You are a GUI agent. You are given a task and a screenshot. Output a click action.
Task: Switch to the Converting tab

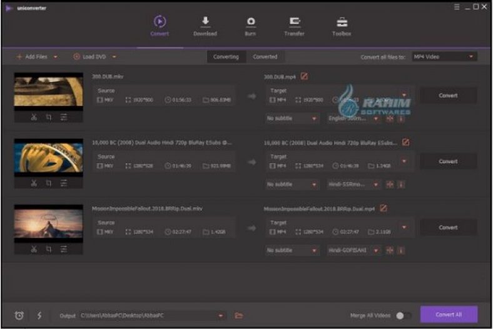click(x=226, y=57)
